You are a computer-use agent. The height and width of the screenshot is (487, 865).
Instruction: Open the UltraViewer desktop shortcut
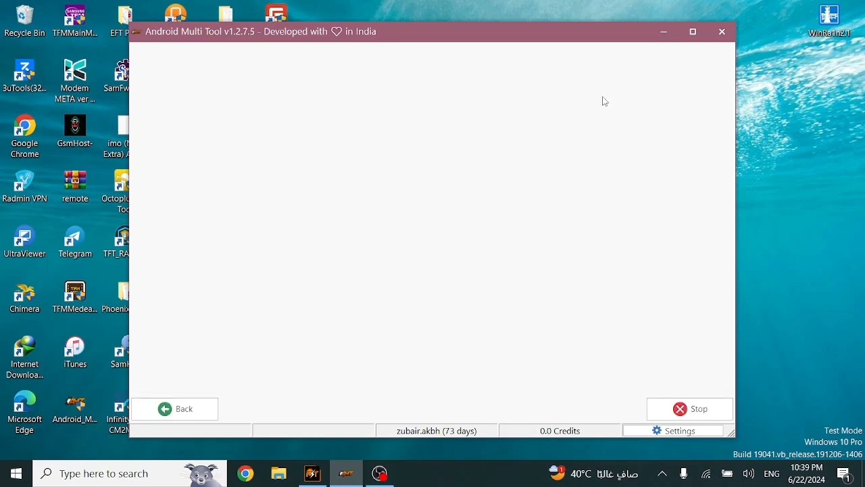click(24, 238)
